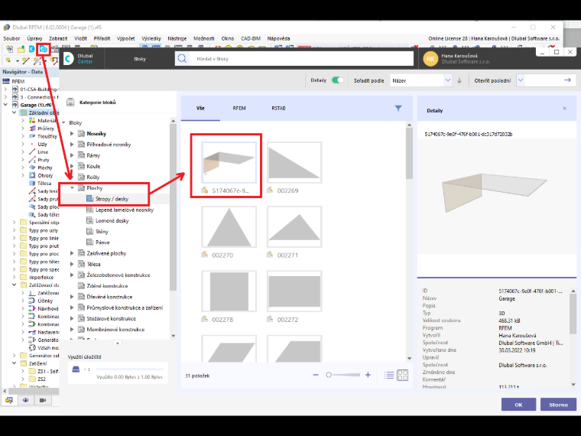Click the Zdění konstrukce category icon
The width and height of the screenshot is (581, 436).
tap(82, 286)
